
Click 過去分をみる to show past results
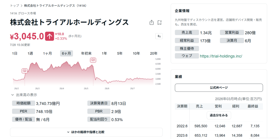click(219, 115)
